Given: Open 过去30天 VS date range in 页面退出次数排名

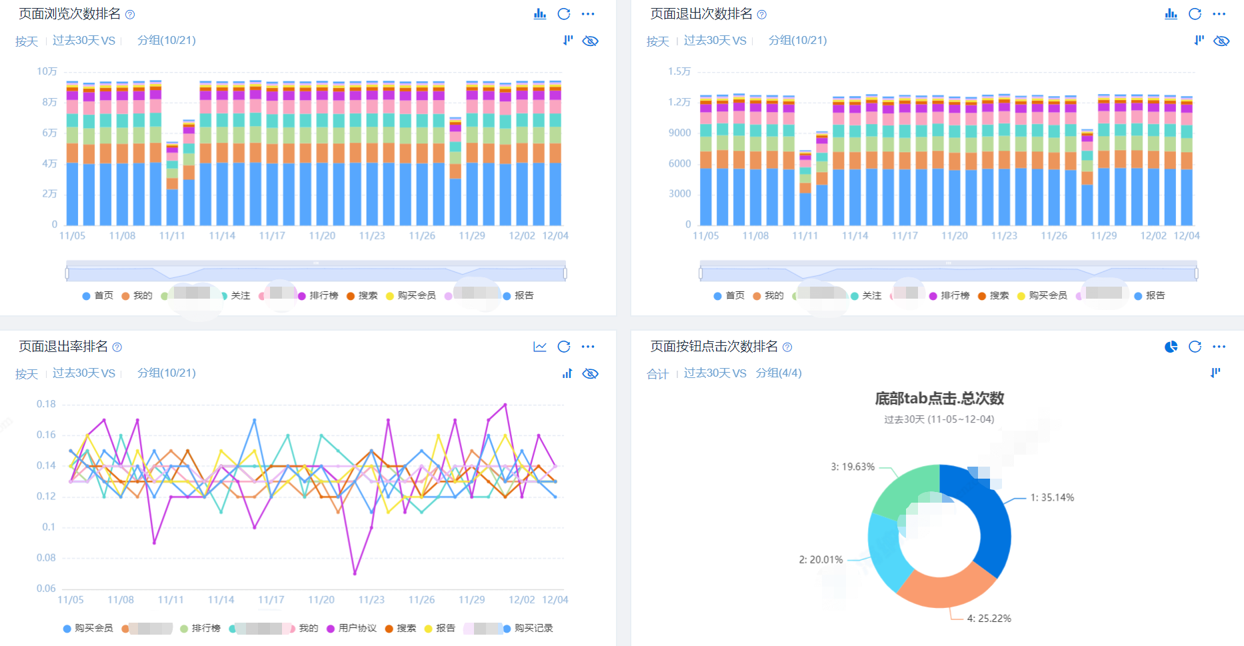Looking at the screenshot, I should pyautogui.click(x=715, y=41).
